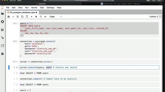
Task: Select the INSERT INTO query cell
Action: click(89, 30)
